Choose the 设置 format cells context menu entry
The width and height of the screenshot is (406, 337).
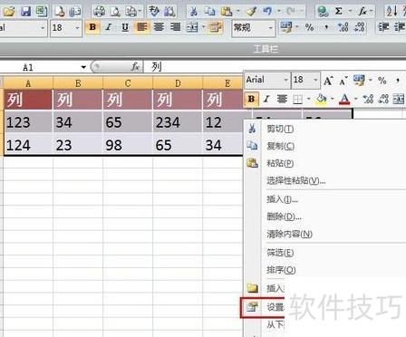pos(263,307)
